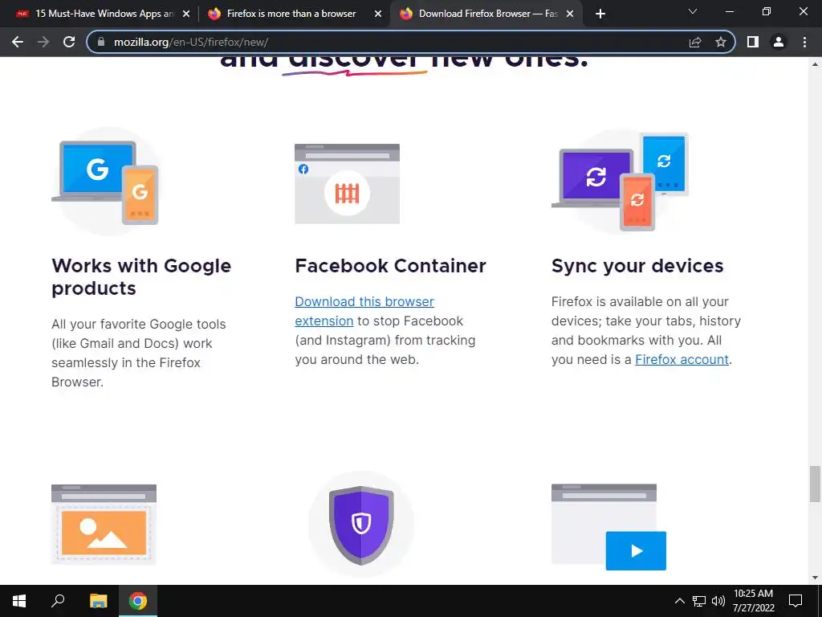The height and width of the screenshot is (617, 822).
Task: Go back to the previous page
Action: pyautogui.click(x=18, y=42)
